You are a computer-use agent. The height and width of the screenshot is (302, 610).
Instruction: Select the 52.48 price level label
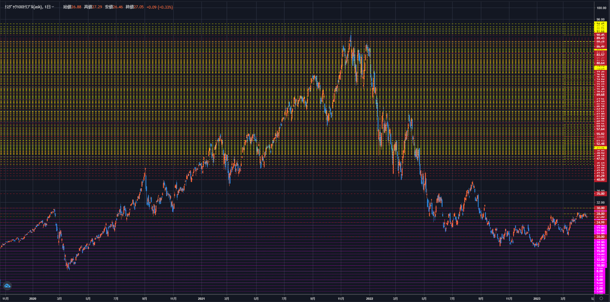tap(600, 144)
